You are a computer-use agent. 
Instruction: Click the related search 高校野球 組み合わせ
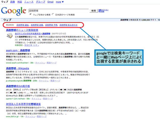pos(69,25)
